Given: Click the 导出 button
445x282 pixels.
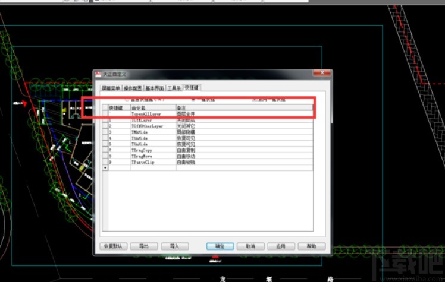Looking at the screenshot, I should click(144, 246).
